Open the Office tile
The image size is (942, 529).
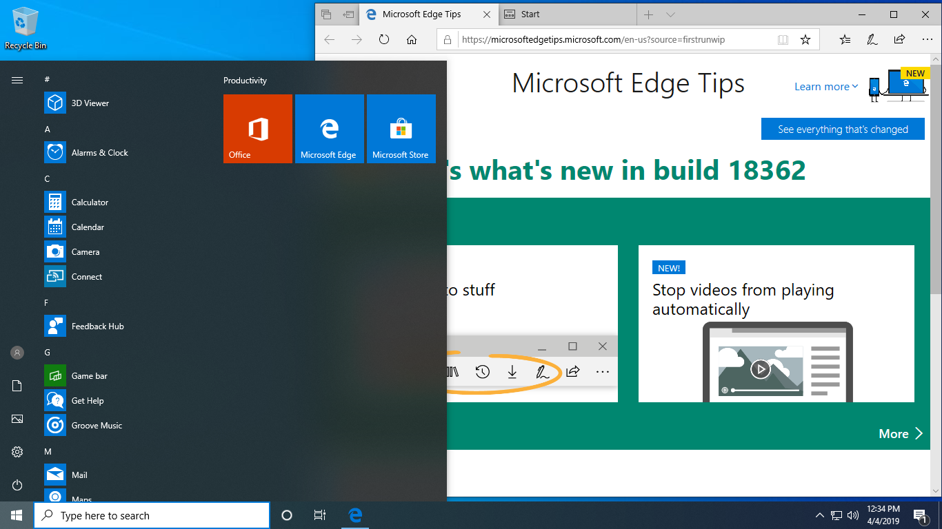[x=258, y=129]
